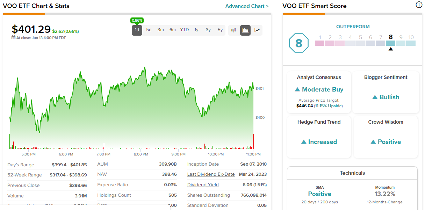Click the triangle marker beneath score 8

(x=390, y=49)
